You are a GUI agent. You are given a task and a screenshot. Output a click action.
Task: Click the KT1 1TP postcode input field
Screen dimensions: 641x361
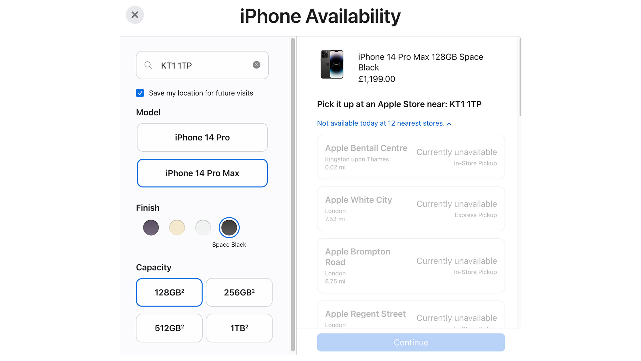coord(203,65)
